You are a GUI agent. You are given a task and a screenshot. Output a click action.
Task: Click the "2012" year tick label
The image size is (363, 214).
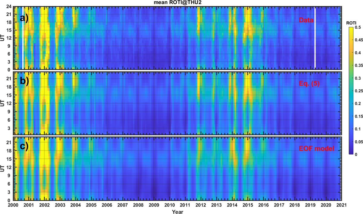point(201,206)
